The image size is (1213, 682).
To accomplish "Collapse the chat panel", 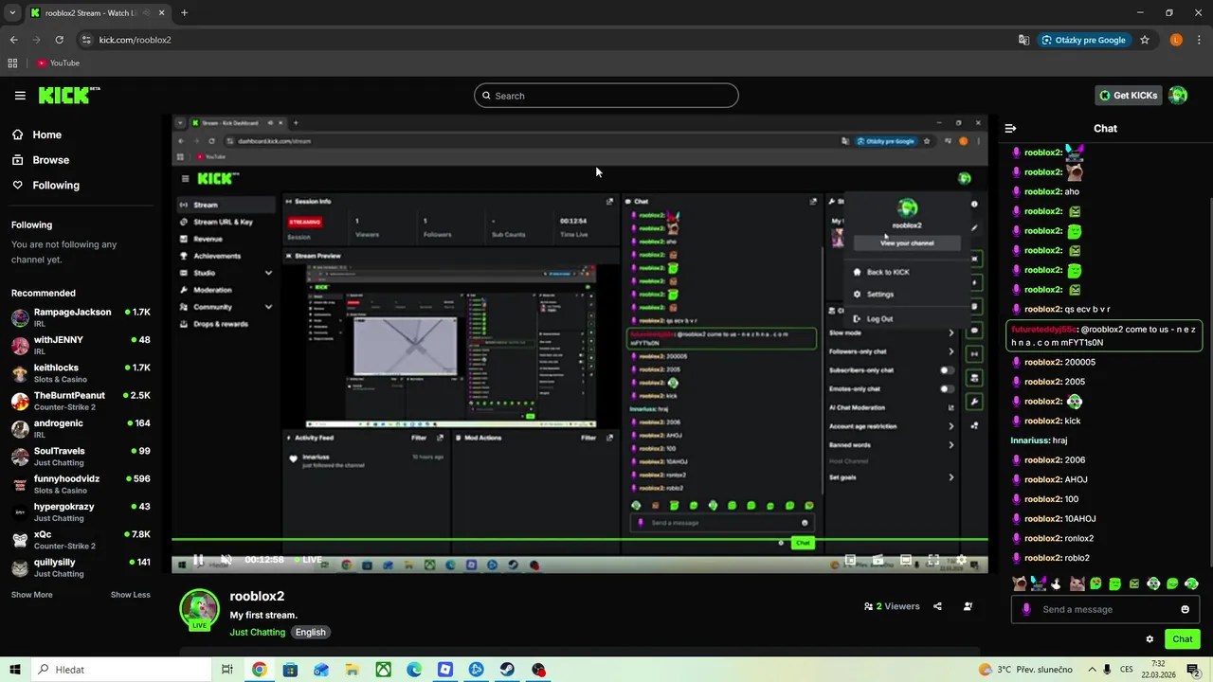I will tap(1010, 128).
